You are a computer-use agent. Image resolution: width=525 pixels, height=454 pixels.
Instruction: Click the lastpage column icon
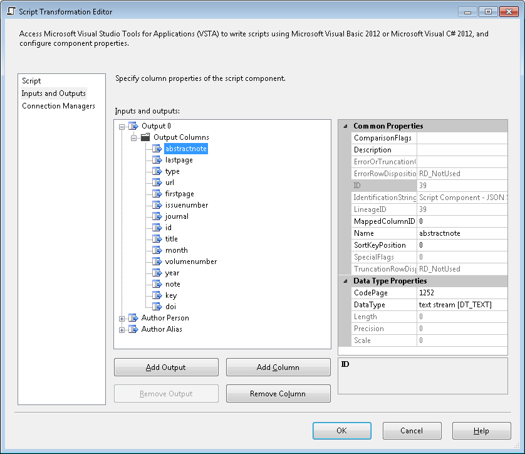tap(157, 160)
